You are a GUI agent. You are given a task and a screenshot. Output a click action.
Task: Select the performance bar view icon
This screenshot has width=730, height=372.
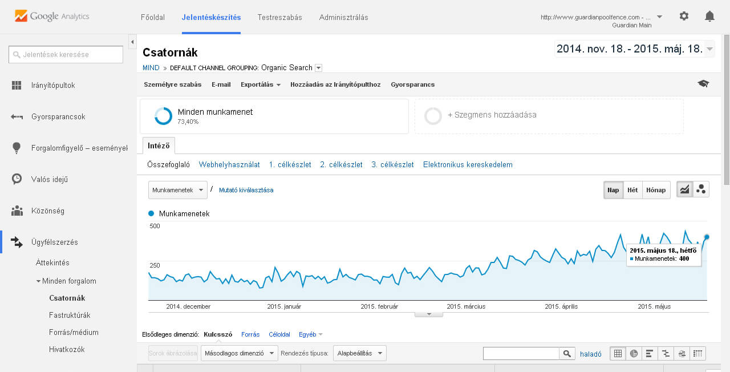point(650,354)
